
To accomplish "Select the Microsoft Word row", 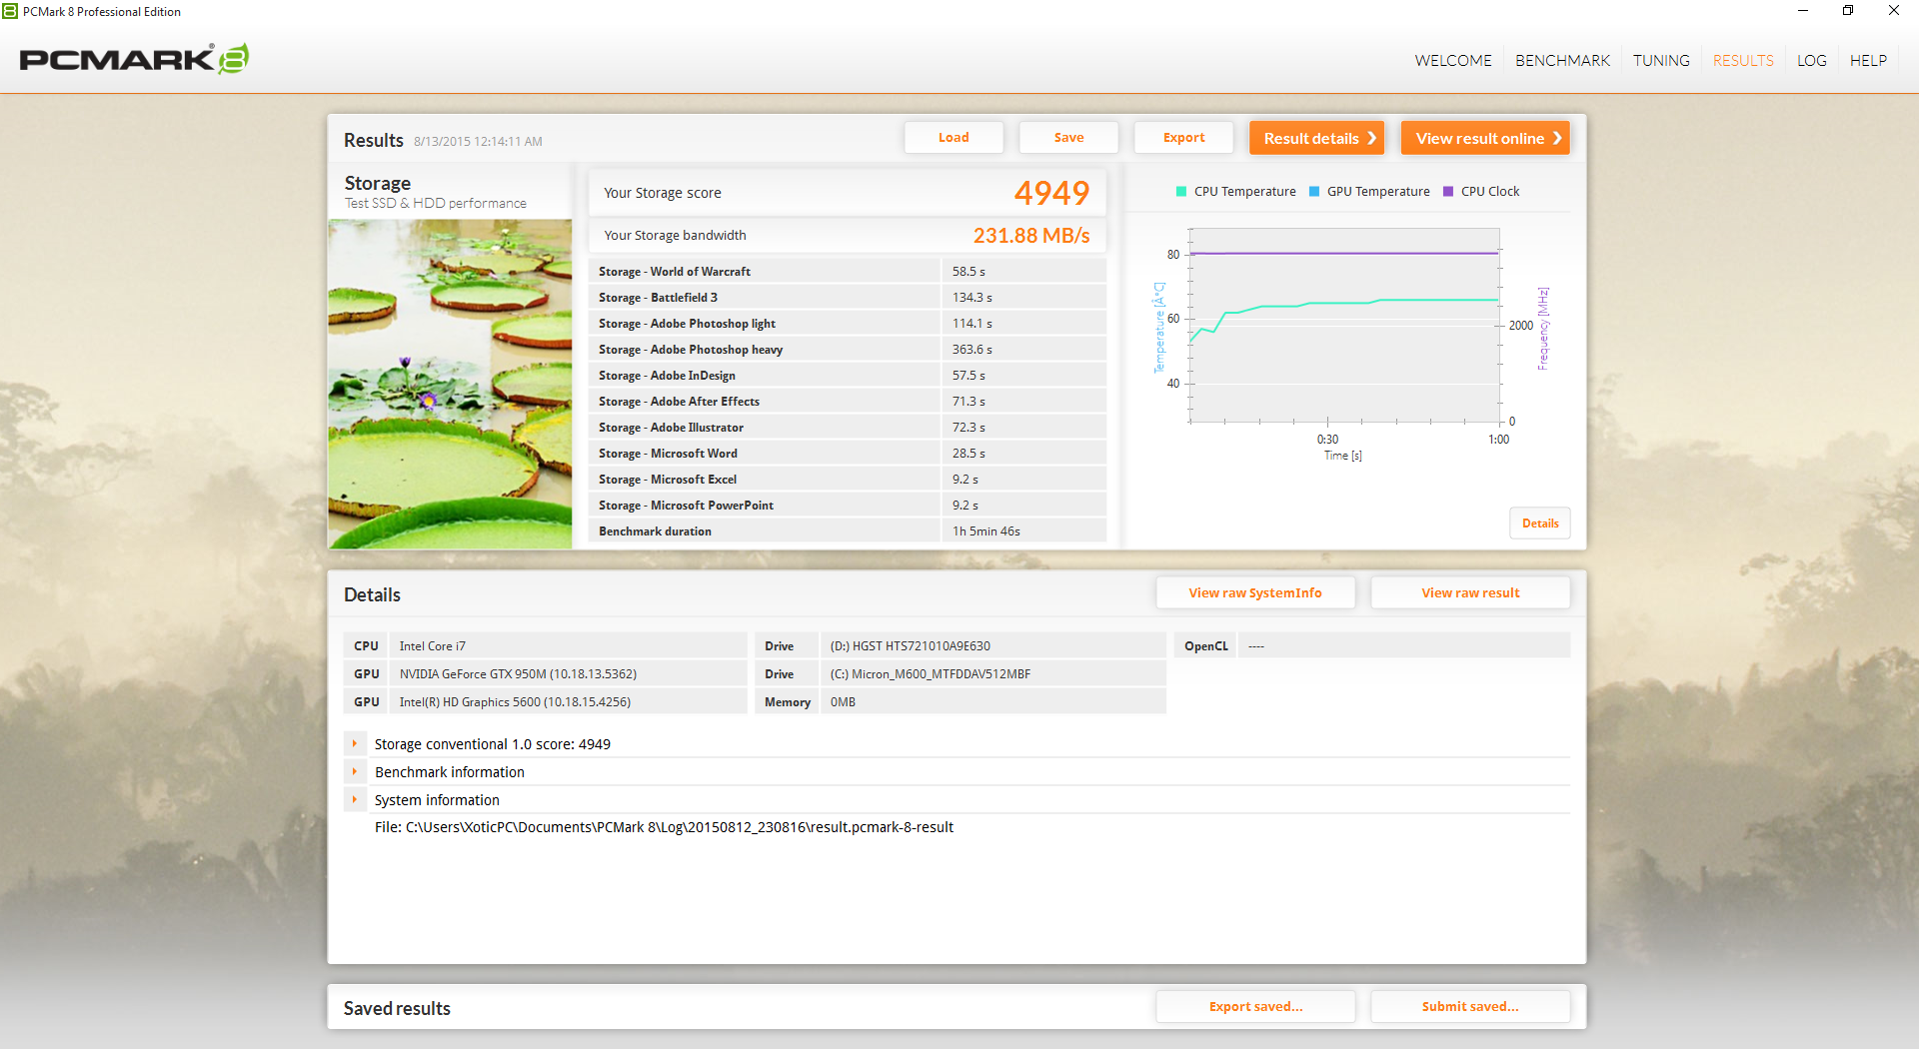I will (x=848, y=454).
